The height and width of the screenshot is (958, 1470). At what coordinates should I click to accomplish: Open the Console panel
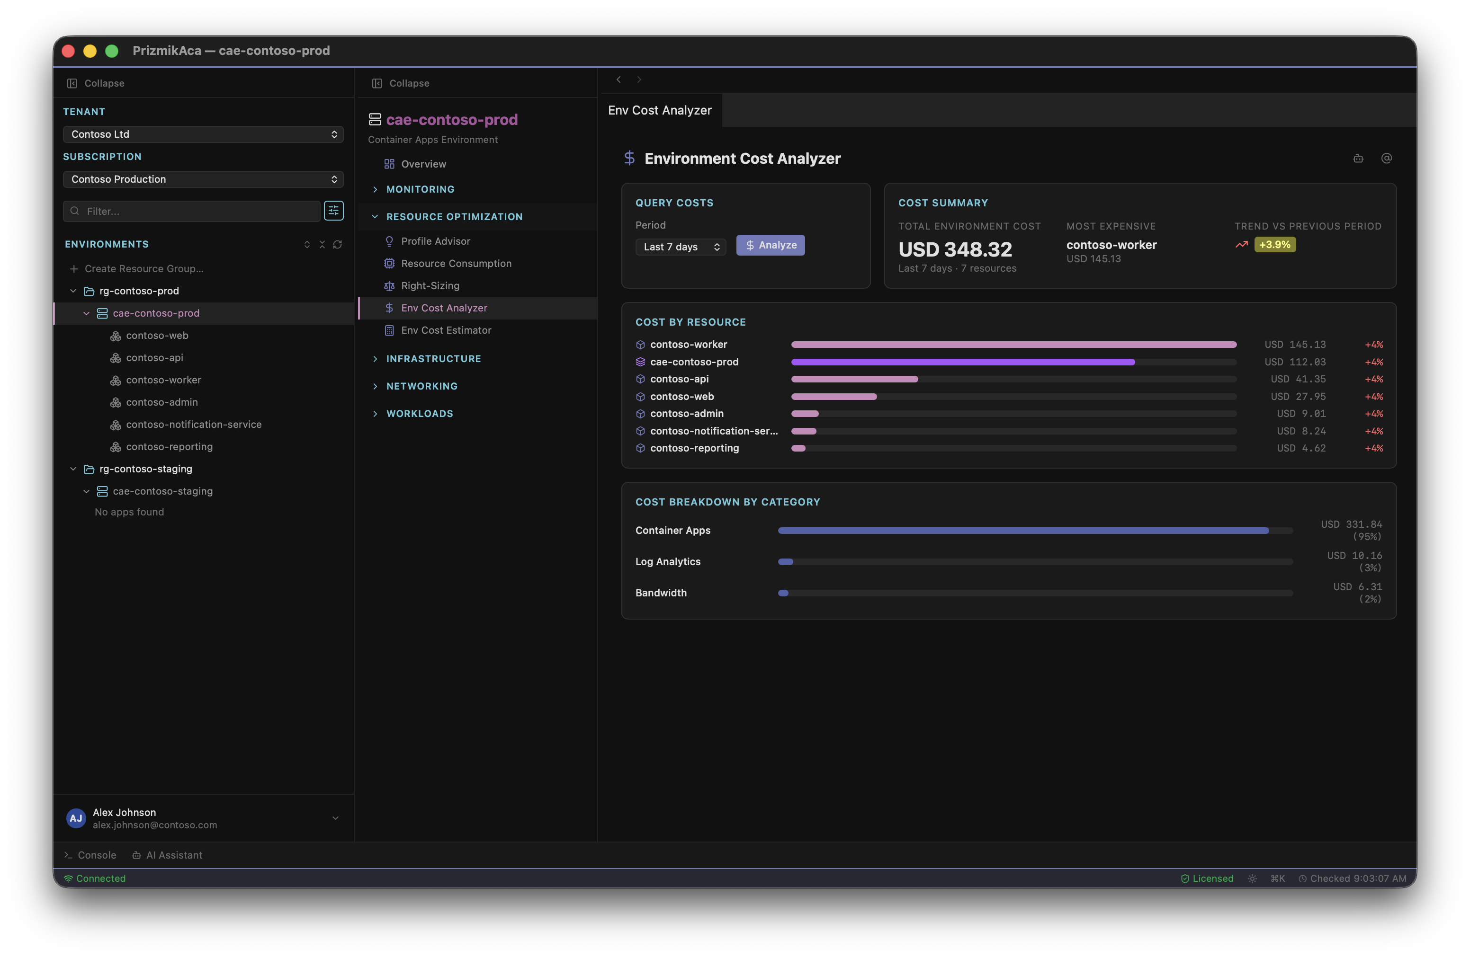point(90,855)
